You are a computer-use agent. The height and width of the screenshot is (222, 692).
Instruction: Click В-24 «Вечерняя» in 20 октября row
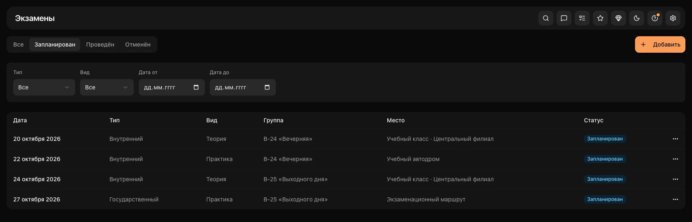tap(288, 139)
